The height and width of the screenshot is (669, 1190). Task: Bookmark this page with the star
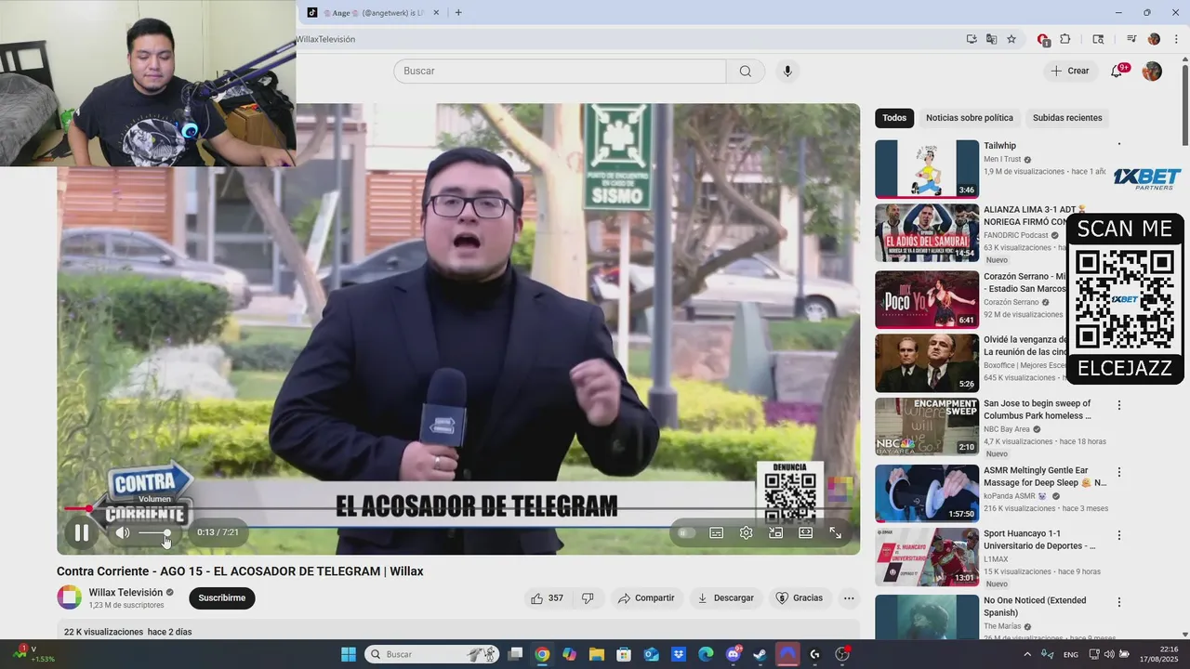pos(1011,39)
